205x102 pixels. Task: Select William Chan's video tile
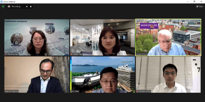pos(168,75)
